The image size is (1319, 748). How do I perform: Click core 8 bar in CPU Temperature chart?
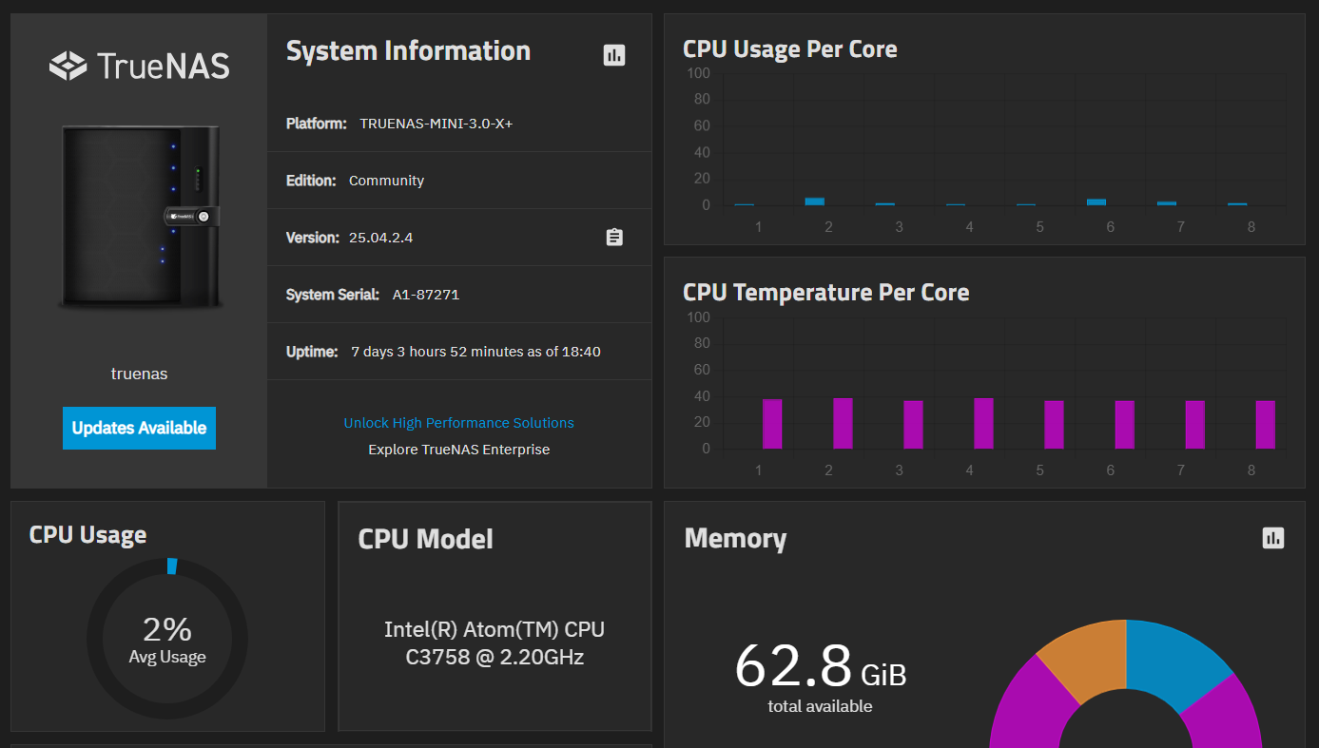pyautogui.click(x=1265, y=425)
